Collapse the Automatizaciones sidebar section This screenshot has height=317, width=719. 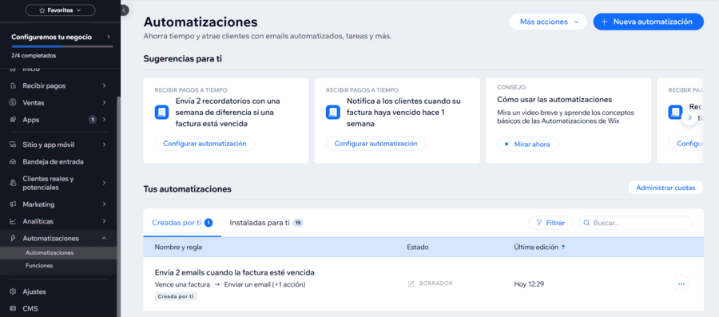[x=105, y=238]
